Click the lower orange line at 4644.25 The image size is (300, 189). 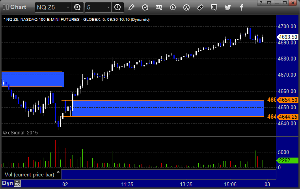(163, 117)
